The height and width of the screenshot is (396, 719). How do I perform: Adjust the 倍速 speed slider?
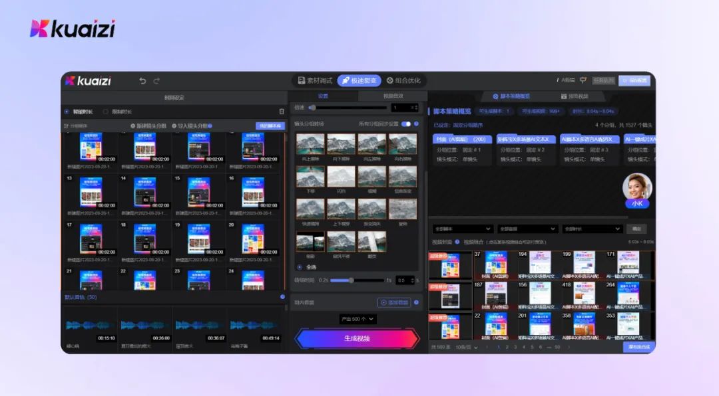pos(348,108)
